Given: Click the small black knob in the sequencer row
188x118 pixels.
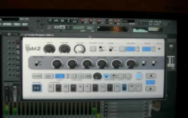Looking at the screenshot, I should (97, 76).
